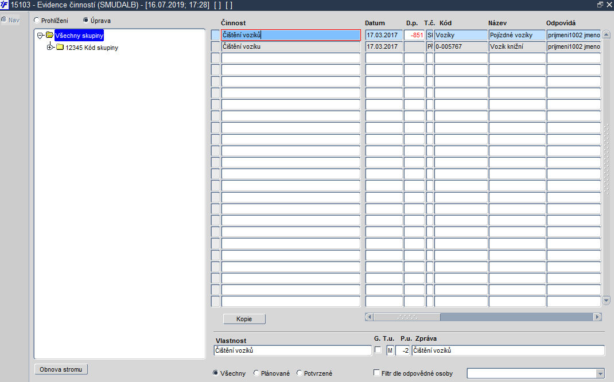
Task: Click the Činnost column header
Action: tap(234, 23)
